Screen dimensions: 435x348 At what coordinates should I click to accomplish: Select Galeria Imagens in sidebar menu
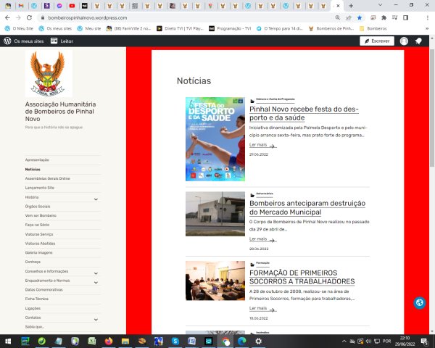(39, 253)
